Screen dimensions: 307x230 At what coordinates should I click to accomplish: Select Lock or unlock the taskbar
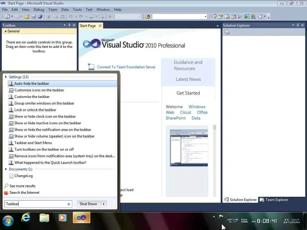point(62,110)
